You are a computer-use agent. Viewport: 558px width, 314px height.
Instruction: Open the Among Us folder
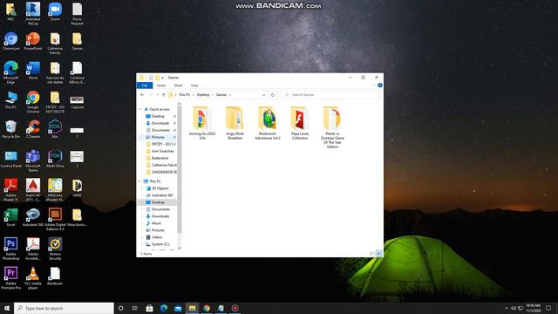202,123
